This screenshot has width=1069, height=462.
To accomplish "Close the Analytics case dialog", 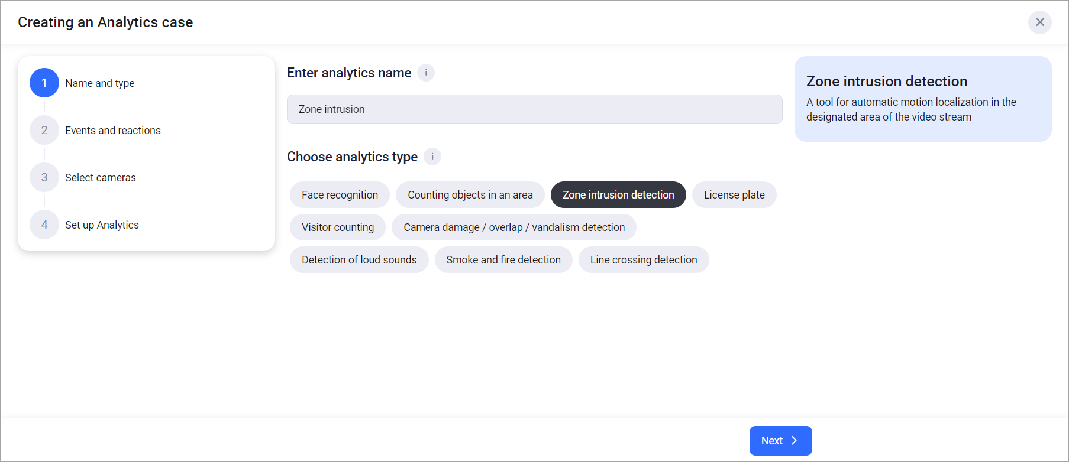I will 1039,22.
